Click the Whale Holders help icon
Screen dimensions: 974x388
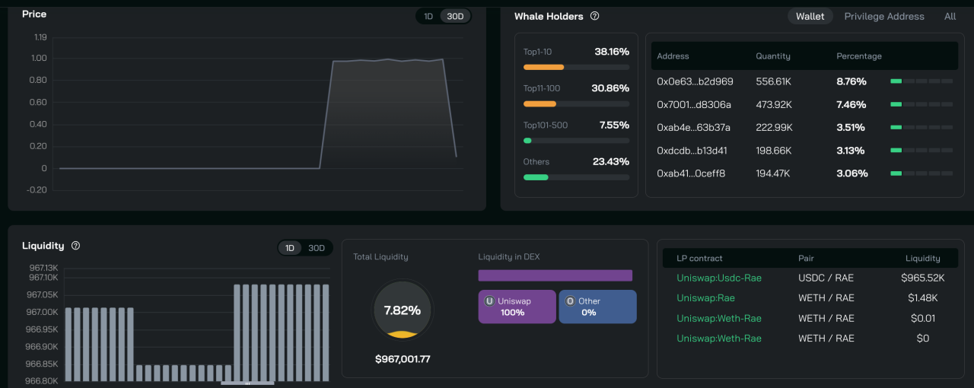(x=595, y=16)
